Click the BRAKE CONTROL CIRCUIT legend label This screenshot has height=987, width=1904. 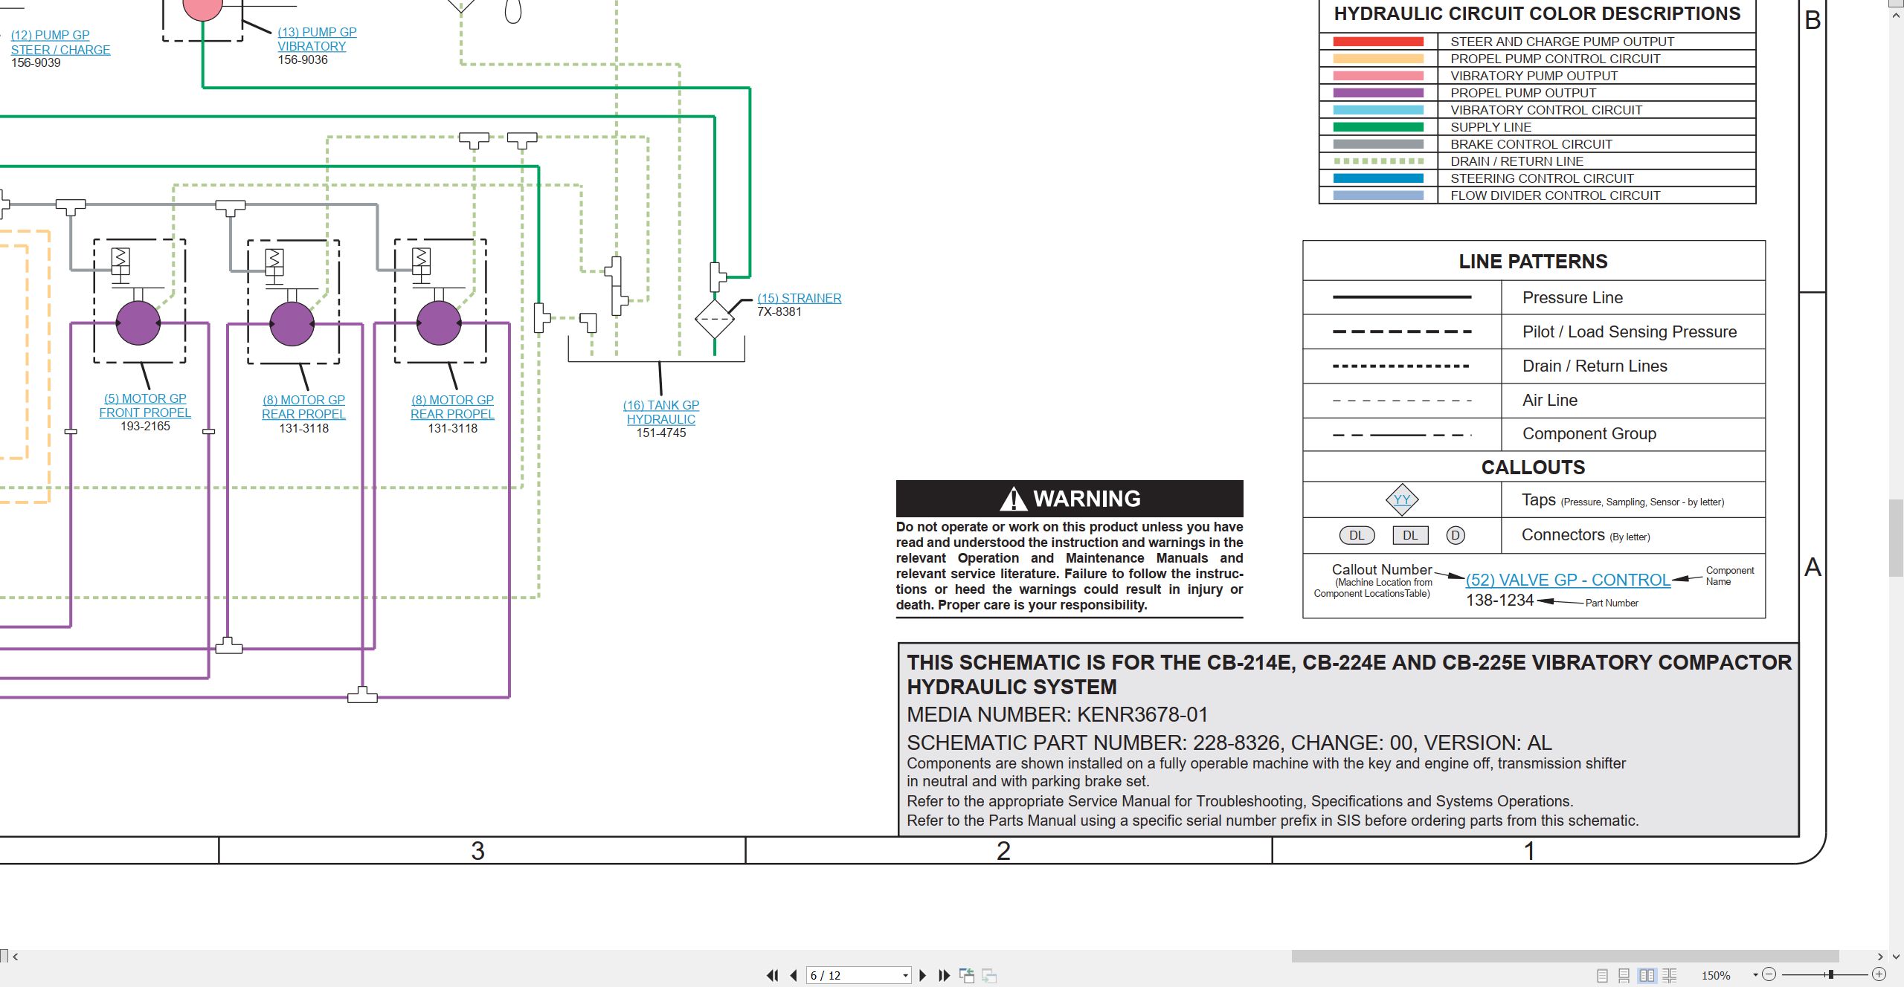click(1531, 144)
